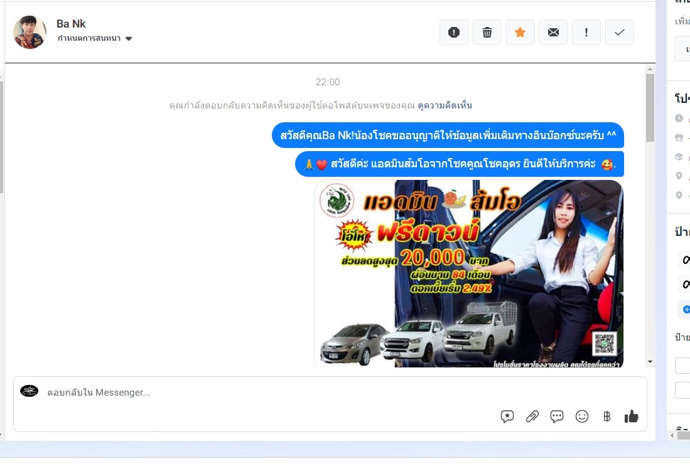The height and width of the screenshot is (469, 690).
Task: Click the spam report octagon icon
Action: point(454,33)
